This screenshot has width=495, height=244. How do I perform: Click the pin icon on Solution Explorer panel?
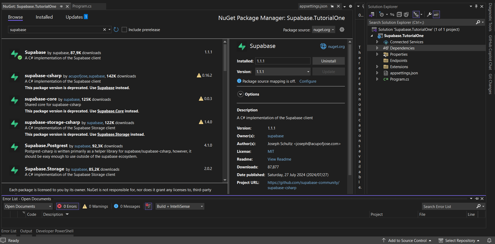point(476,6)
